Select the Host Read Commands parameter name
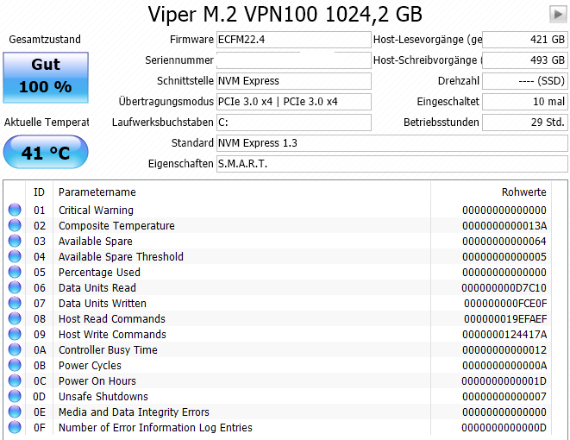The height and width of the screenshot is (440, 570). (112, 319)
